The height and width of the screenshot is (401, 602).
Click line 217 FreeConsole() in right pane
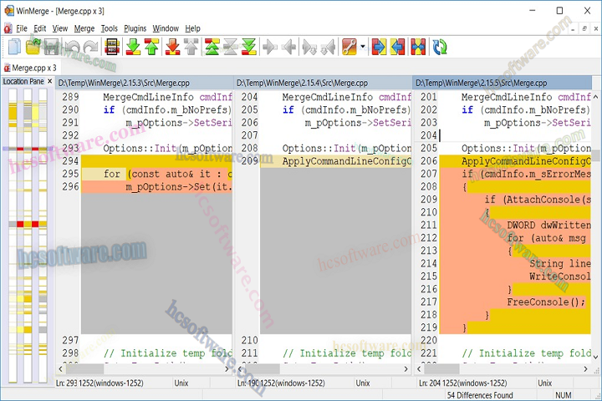pos(515,302)
